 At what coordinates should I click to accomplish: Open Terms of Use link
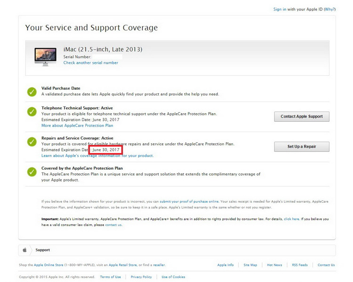tap(110, 277)
